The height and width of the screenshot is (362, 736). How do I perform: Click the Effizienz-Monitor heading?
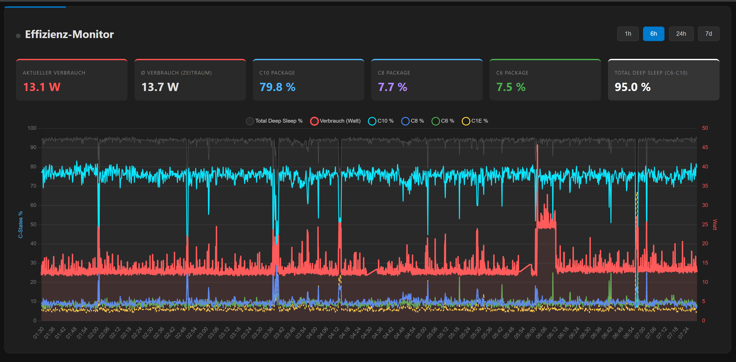click(x=69, y=34)
